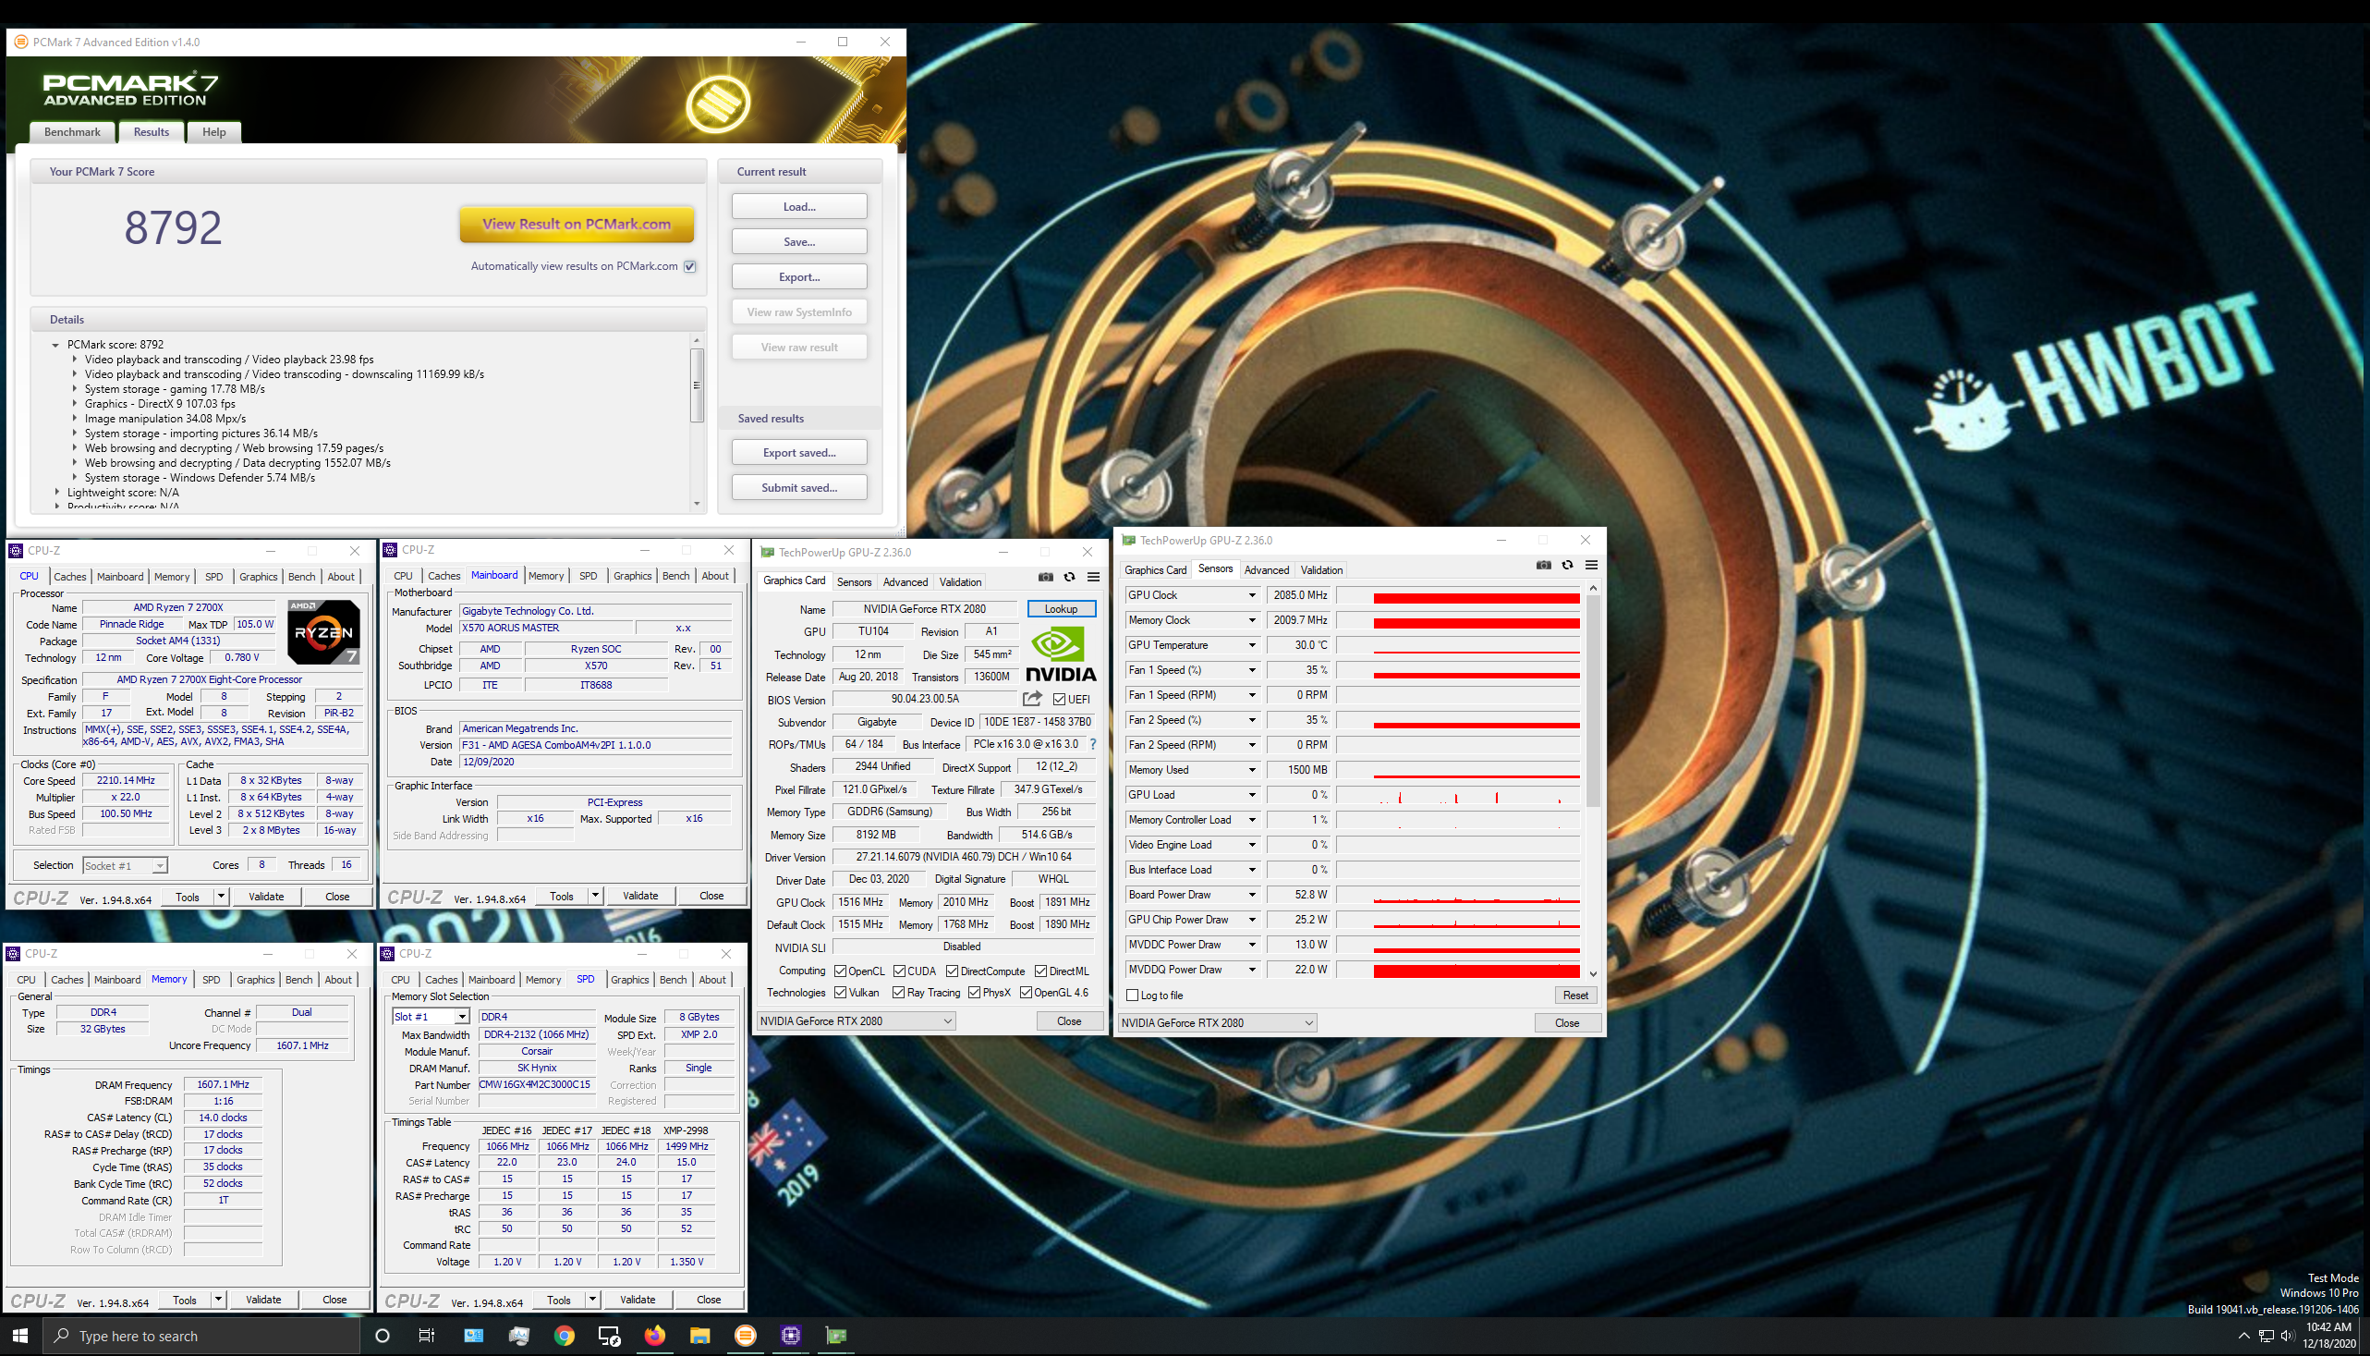Open the Caches tab in CPU-Z SPD window

[x=442, y=980]
